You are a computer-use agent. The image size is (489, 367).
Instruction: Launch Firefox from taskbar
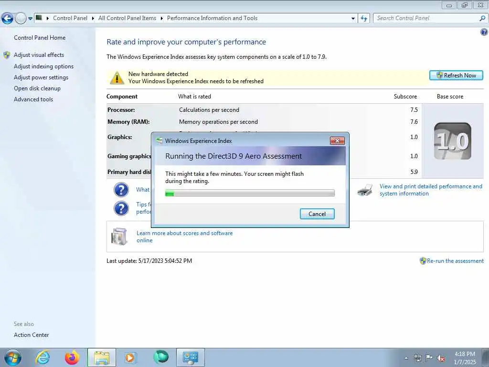coord(72,357)
